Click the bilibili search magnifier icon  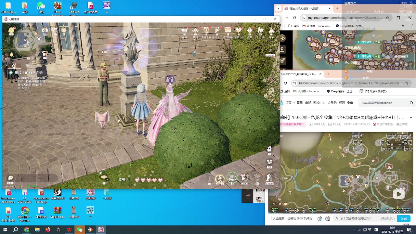click(x=411, y=103)
